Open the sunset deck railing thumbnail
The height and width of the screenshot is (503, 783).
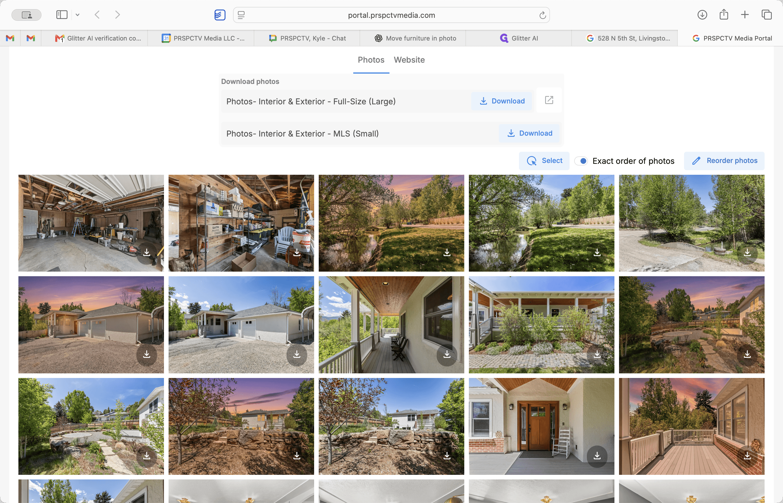pos(692,426)
